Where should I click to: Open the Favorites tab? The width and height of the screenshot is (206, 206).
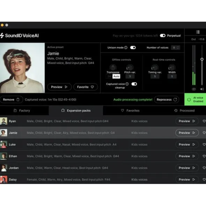click(x=130, y=110)
